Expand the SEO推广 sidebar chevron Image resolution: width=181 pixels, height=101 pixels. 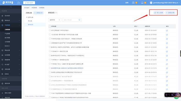pos(19,64)
